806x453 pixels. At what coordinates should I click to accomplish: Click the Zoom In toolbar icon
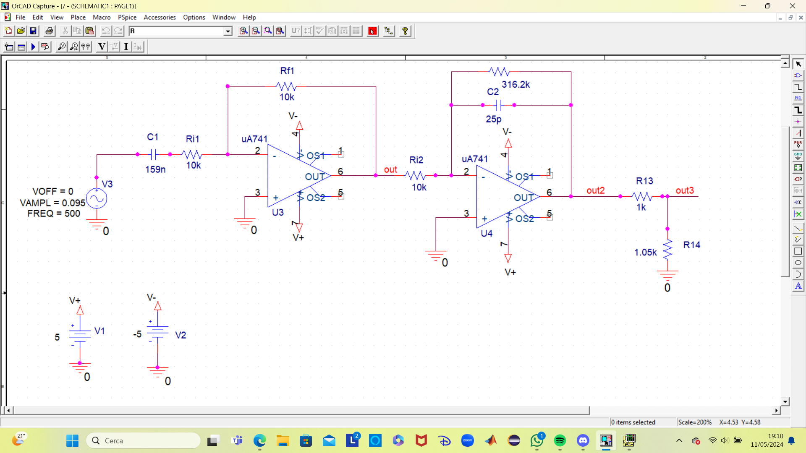(x=243, y=31)
